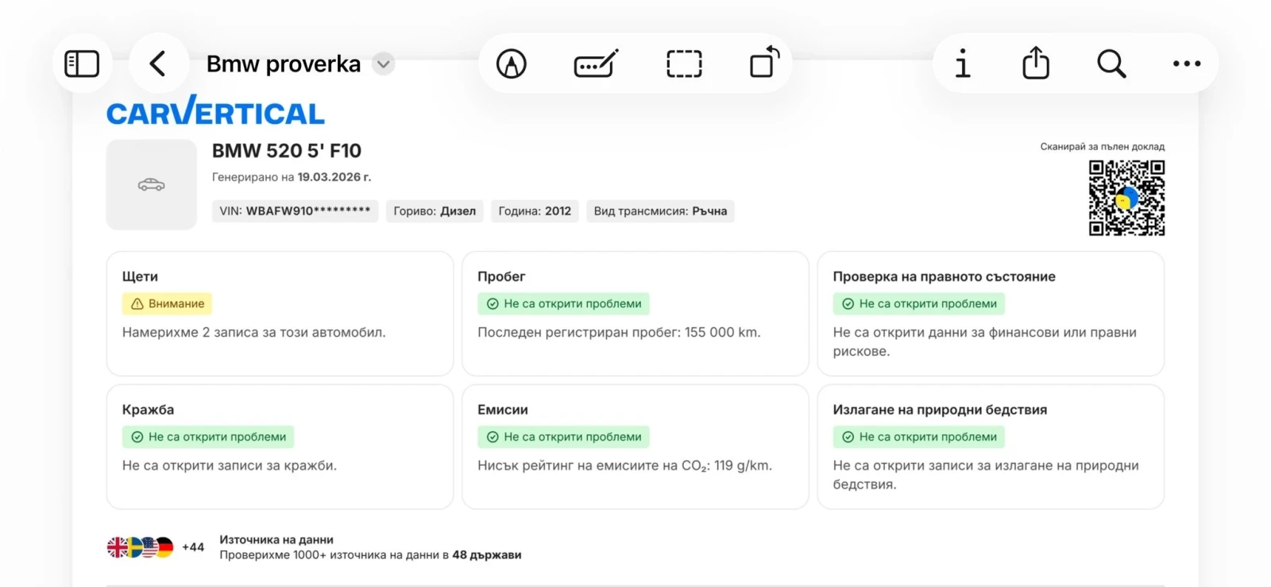
Task: Select the rectangular selection tool
Action: 684,64
